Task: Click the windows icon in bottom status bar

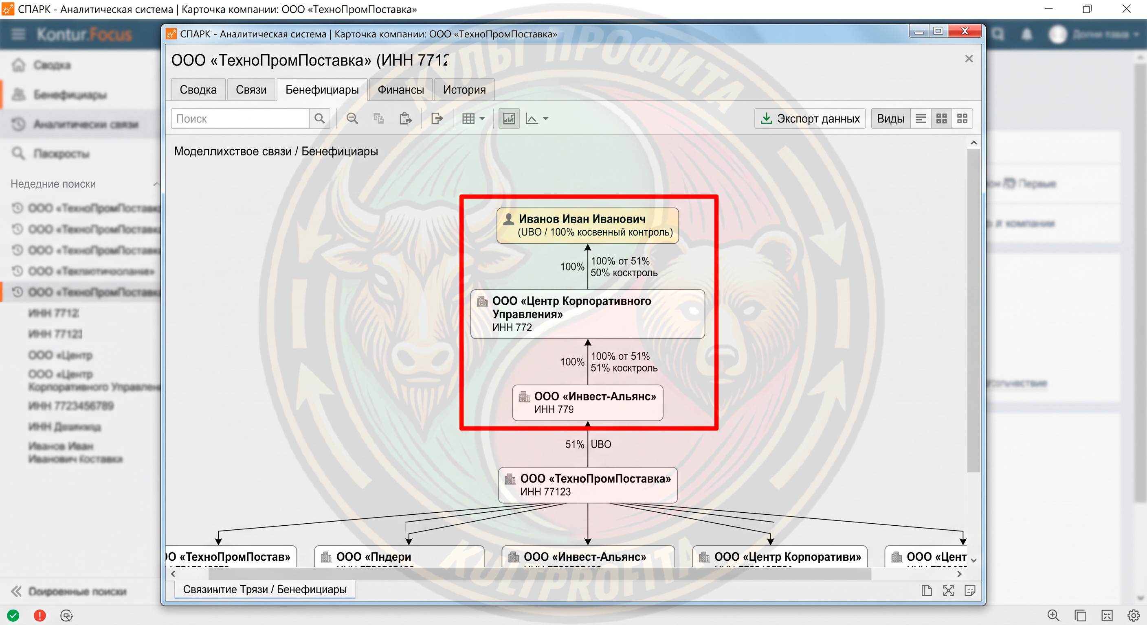Action: tap(1080, 615)
